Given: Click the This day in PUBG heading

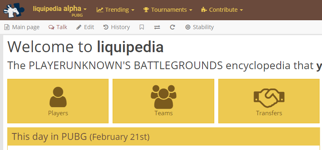Looking at the screenshot, I should [x=81, y=137].
